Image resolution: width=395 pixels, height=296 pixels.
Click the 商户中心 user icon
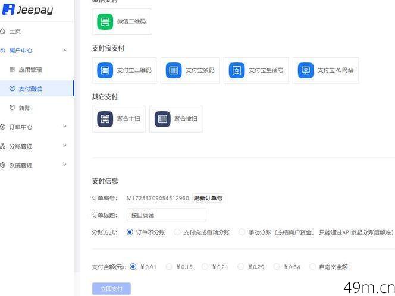click(x=2, y=51)
